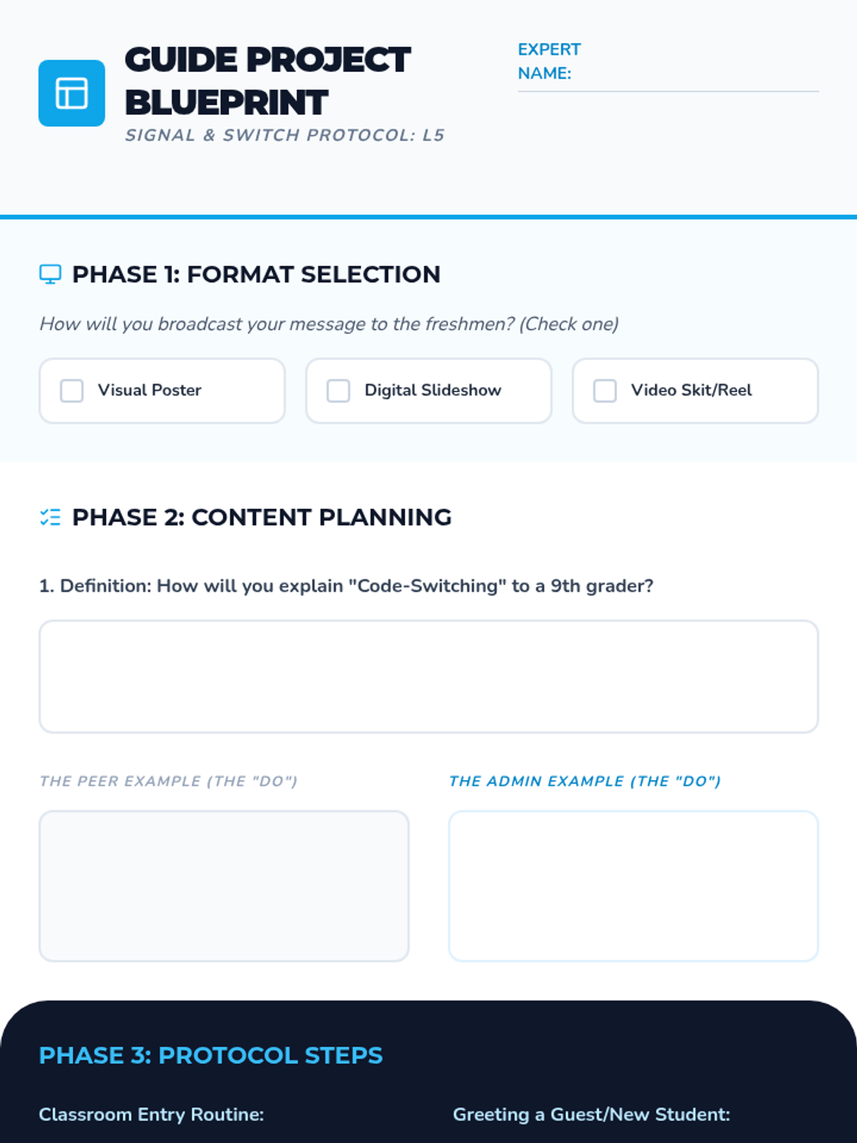Click the Greeting a Guest/New Student label
The width and height of the screenshot is (857, 1143).
tap(591, 1114)
